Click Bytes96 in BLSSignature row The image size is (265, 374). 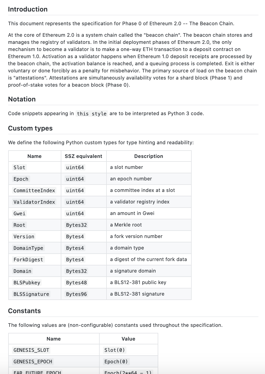click(76, 294)
